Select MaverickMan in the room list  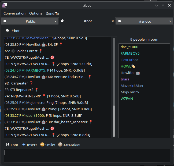pyautogui.click(x=132, y=86)
